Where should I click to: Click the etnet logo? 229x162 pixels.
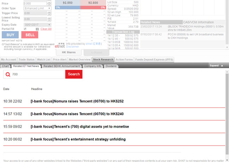click(x=60, y=46)
